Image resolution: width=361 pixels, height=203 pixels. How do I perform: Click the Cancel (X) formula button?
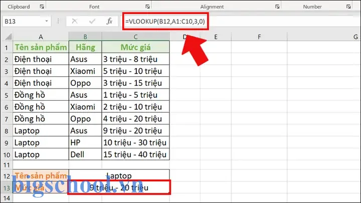point(75,22)
